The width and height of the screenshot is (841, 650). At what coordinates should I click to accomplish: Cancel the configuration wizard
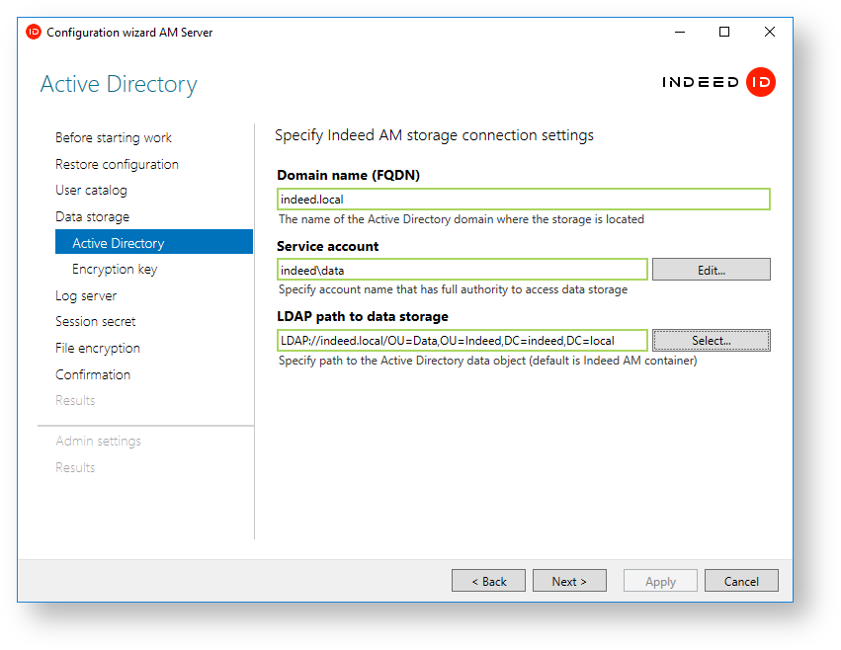pyautogui.click(x=741, y=581)
